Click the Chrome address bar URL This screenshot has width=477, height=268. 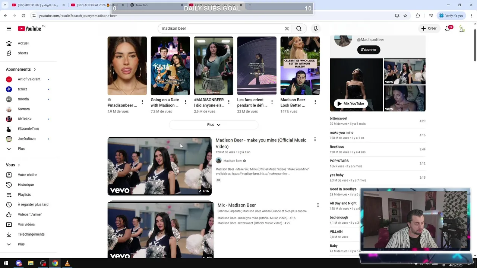(x=78, y=16)
